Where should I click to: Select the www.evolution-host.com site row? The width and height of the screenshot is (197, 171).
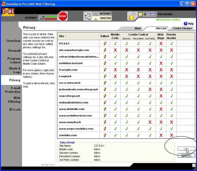pos(126,115)
